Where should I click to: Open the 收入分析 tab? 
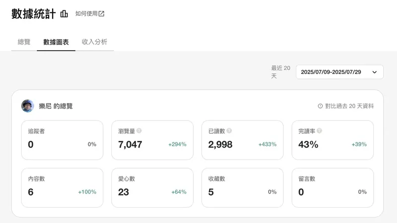94,42
